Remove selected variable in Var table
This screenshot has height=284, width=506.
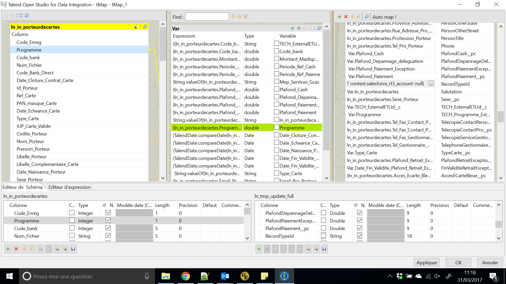click(x=299, y=28)
